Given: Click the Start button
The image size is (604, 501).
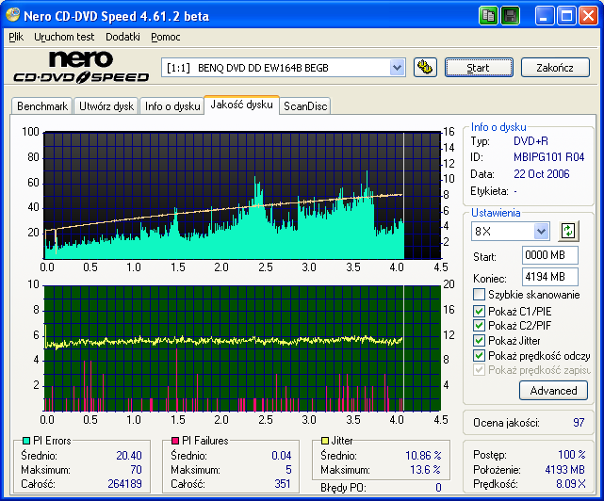Looking at the screenshot, I should (x=479, y=68).
